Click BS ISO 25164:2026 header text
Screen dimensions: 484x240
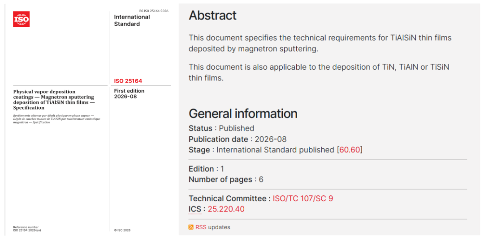[x=154, y=11]
